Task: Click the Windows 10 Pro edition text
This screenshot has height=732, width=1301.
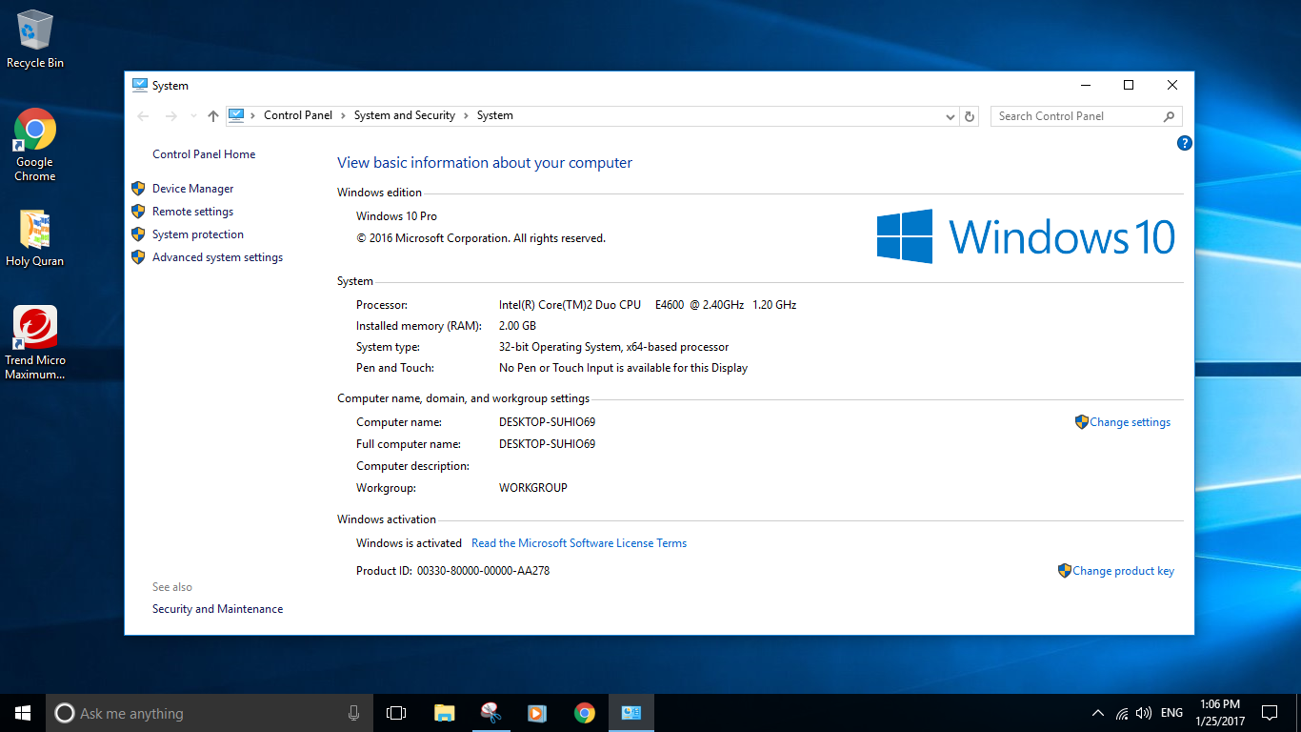Action: coord(396,216)
